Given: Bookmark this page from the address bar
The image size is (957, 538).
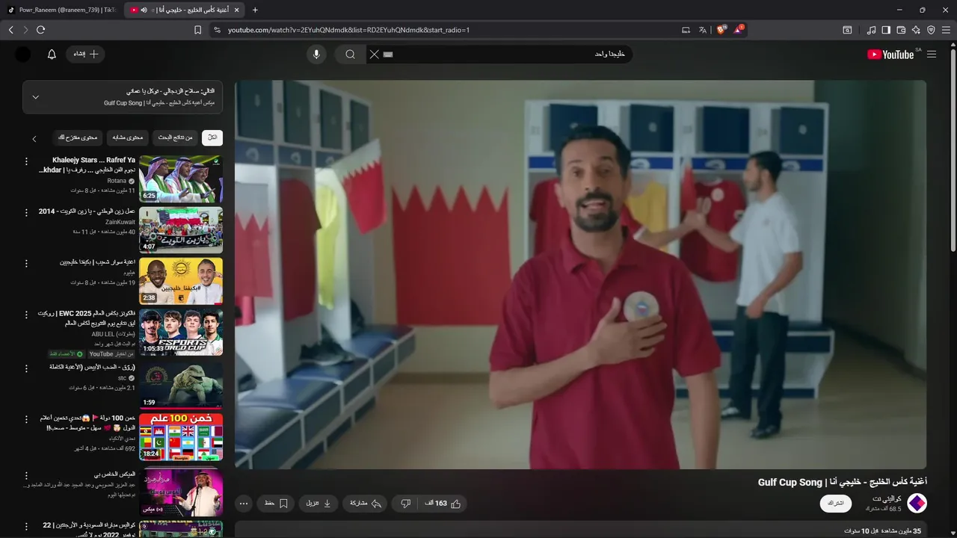Looking at the screenshot, I should click(197, 30).
